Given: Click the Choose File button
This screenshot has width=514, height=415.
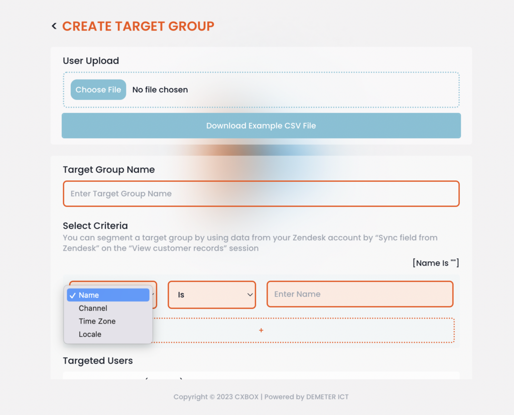Looking at the screenshot, I should pos(98,89).
